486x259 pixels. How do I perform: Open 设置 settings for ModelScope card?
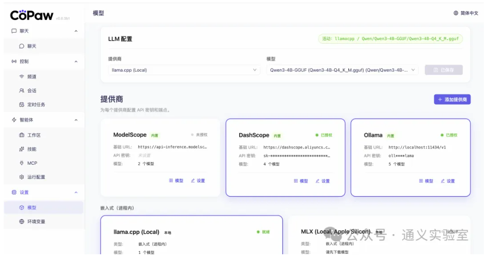click(198, 181)
